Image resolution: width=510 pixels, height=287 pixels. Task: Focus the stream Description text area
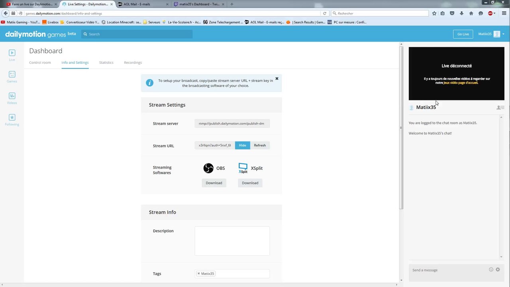232,241
